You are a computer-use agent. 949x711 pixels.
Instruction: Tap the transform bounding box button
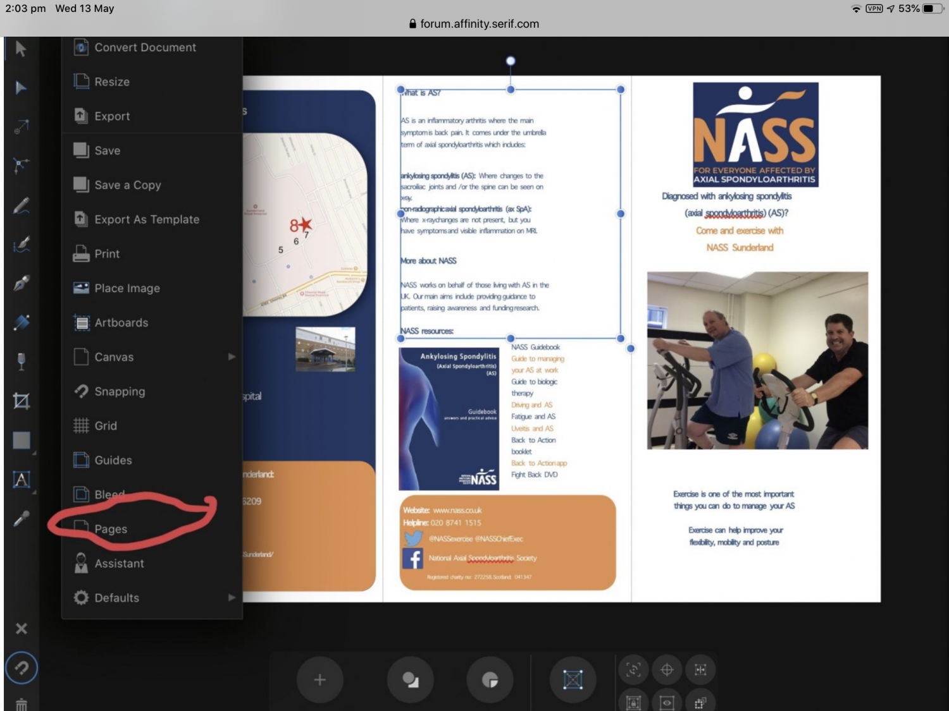coord(573,680)
